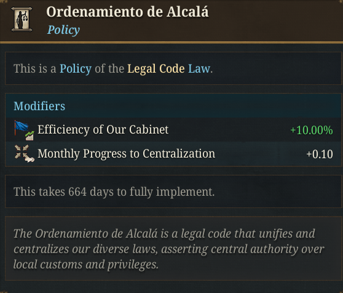Screen dimensions: 343x293
Task: Click the word 'Cabinet' in modifier row
Action: (x=149, y=129)
